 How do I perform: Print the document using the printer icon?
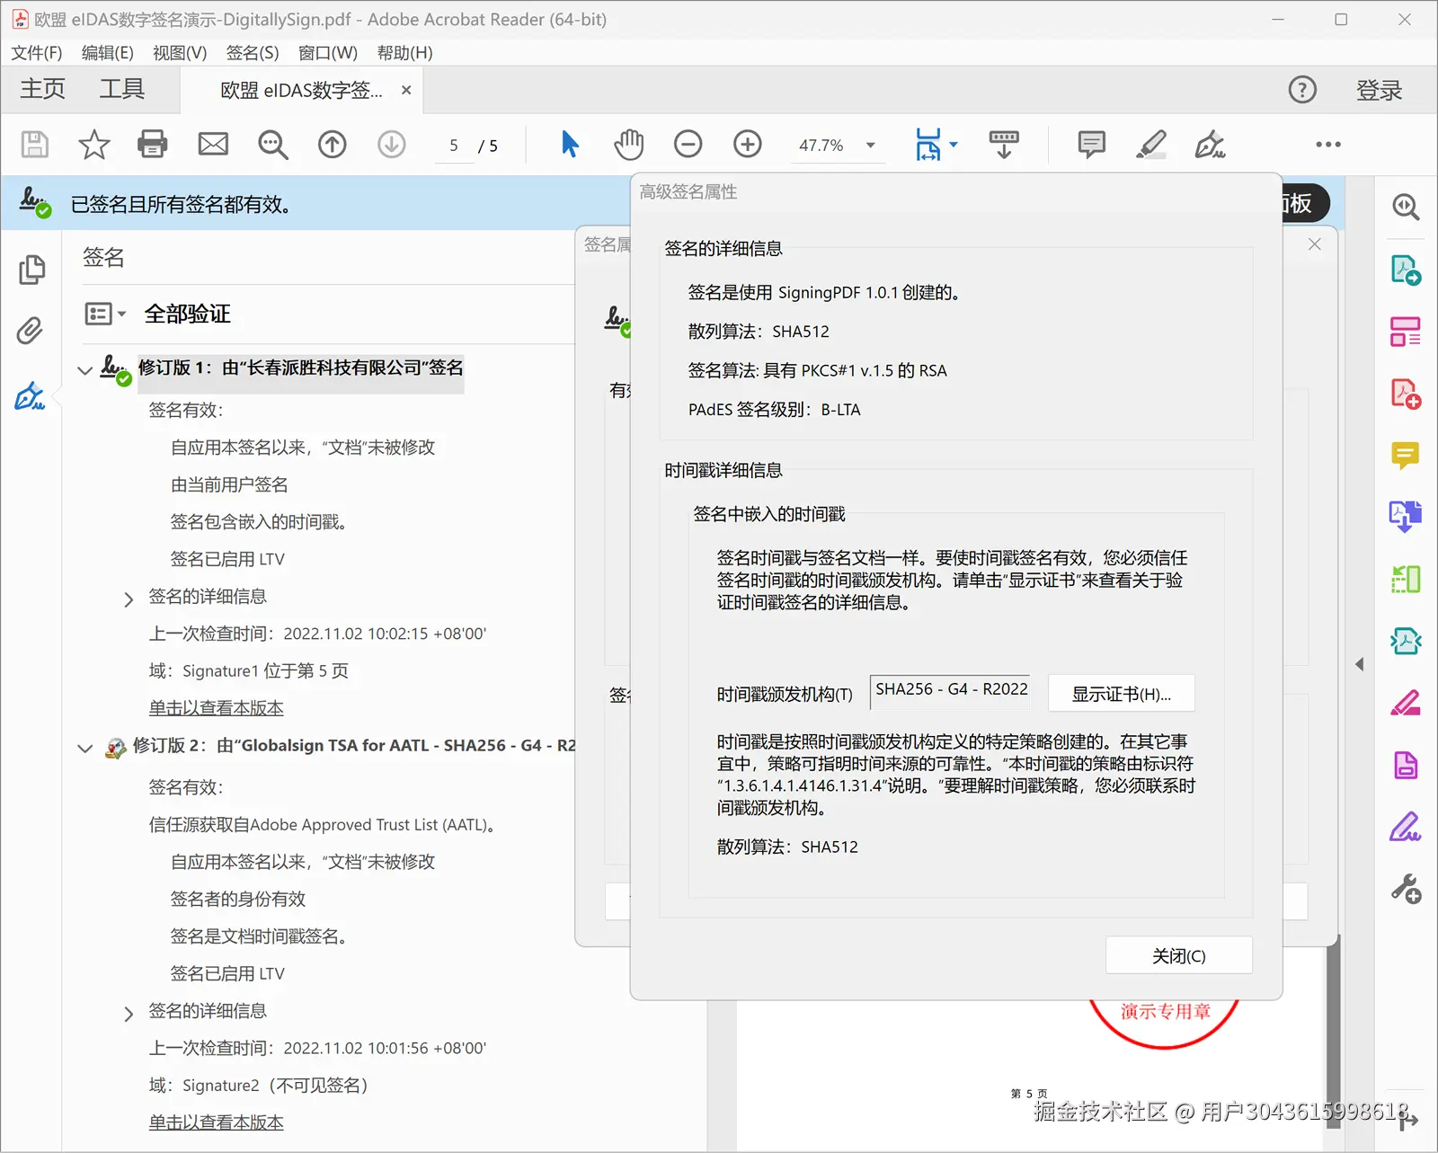point(153,145)
